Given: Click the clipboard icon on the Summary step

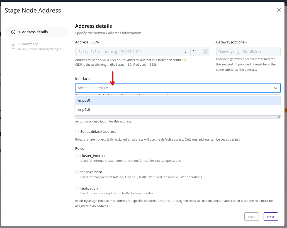Looking at the screenshot, I should click(x=13, y=46).
